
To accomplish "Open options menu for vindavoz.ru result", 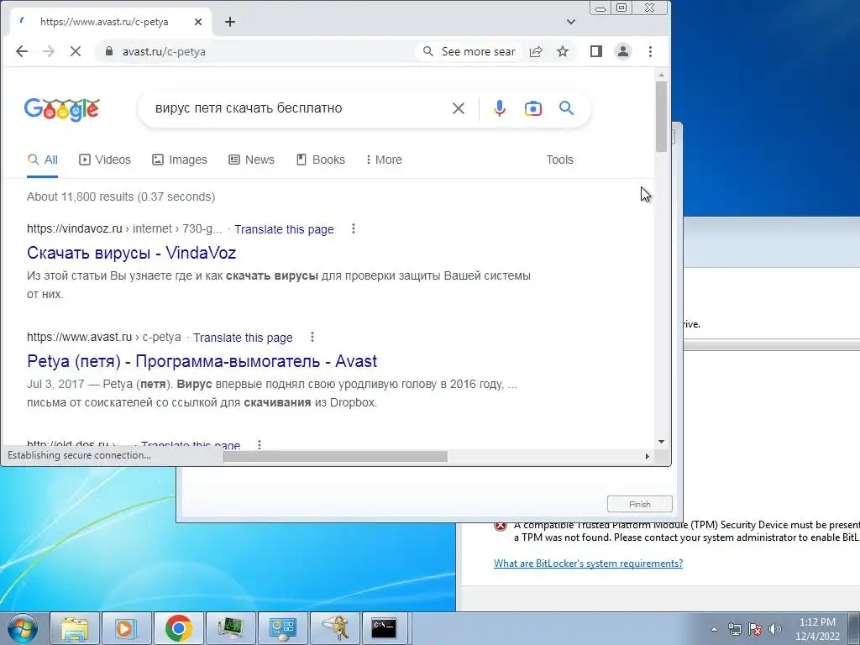I will [354, 228].
